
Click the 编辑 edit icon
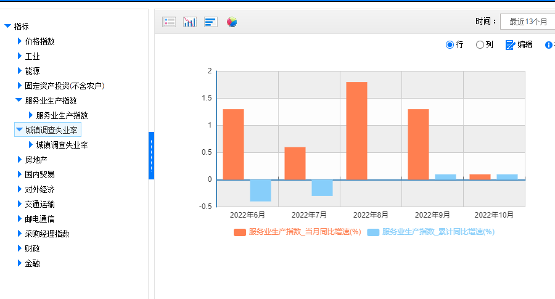510,45
